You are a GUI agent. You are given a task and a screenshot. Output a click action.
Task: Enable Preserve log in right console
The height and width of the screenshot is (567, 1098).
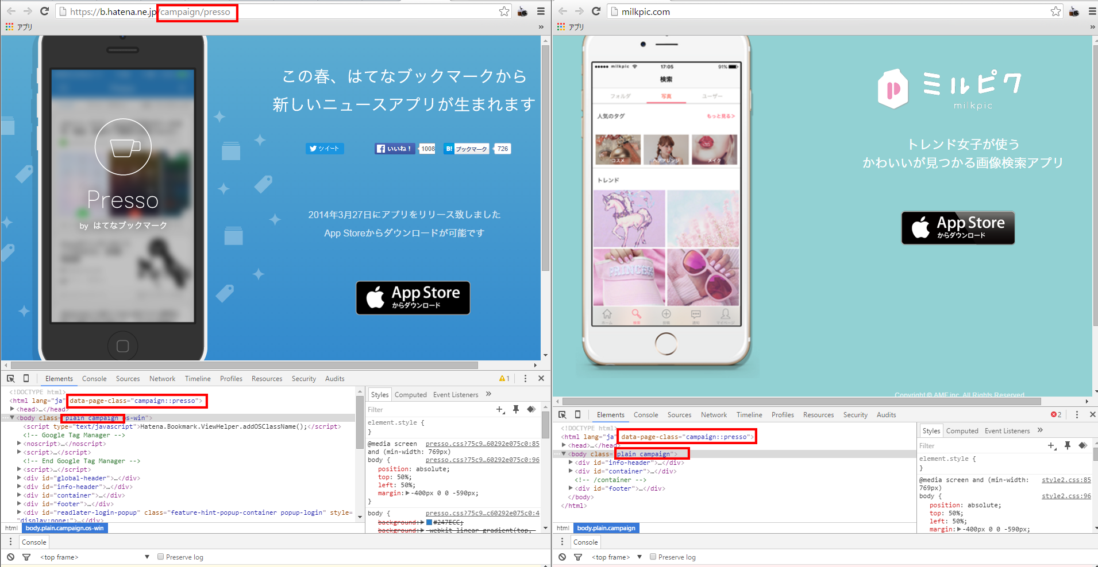[x=653, y=557]
